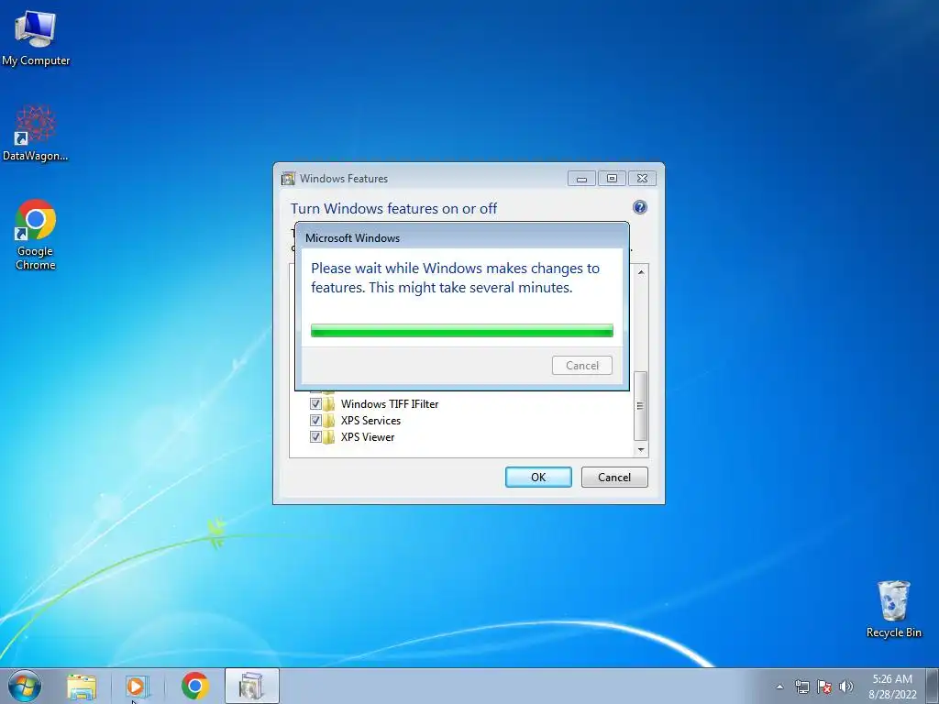
Task: Click the features list scrollbar thumb
Action: point(640,406)
